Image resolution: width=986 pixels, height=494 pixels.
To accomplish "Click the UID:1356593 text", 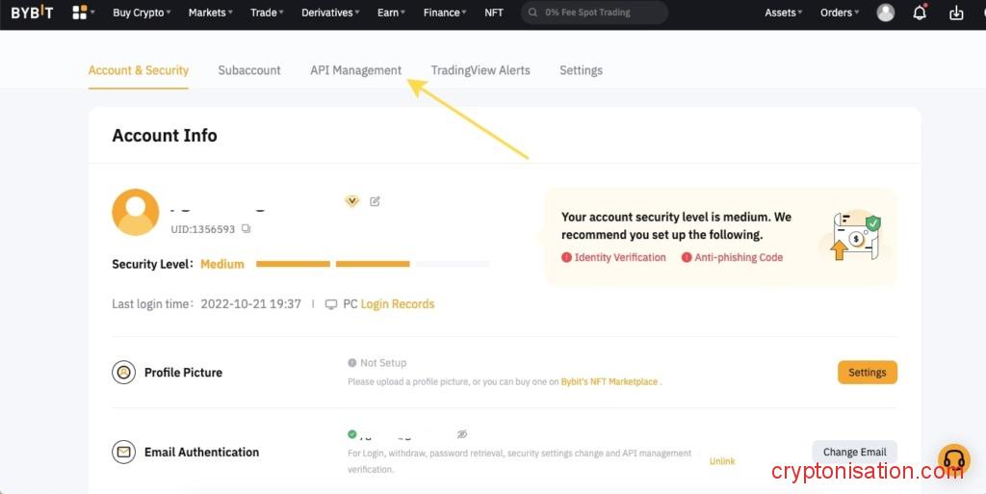I will click(202, 229).
